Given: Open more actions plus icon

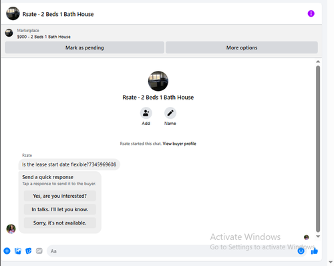Looking at the screenshot, I should point(7,251).
